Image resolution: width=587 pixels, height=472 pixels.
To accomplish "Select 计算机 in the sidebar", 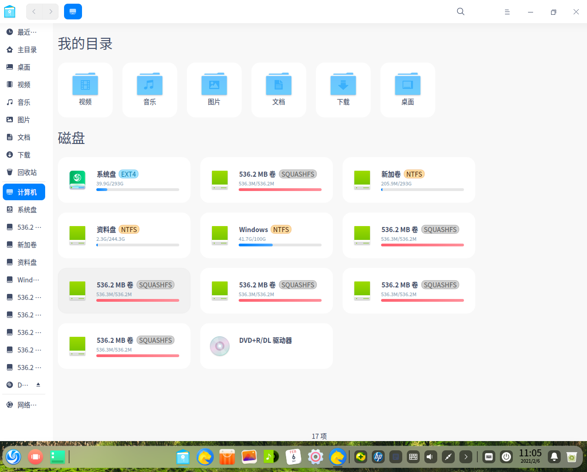I will (x=24, y=192).
